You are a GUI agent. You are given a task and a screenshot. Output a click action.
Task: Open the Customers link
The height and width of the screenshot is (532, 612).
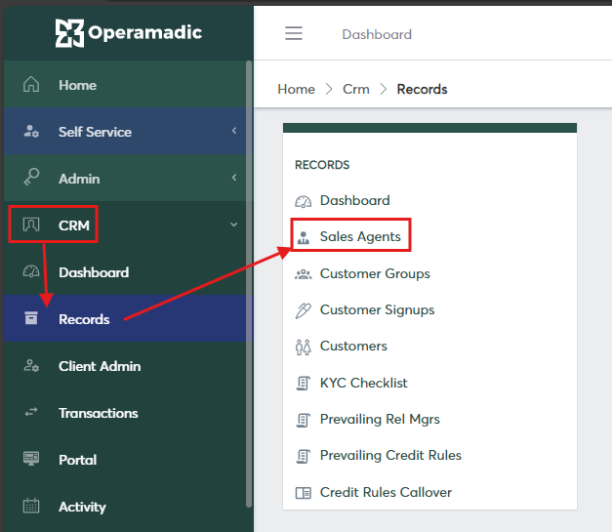353,347
